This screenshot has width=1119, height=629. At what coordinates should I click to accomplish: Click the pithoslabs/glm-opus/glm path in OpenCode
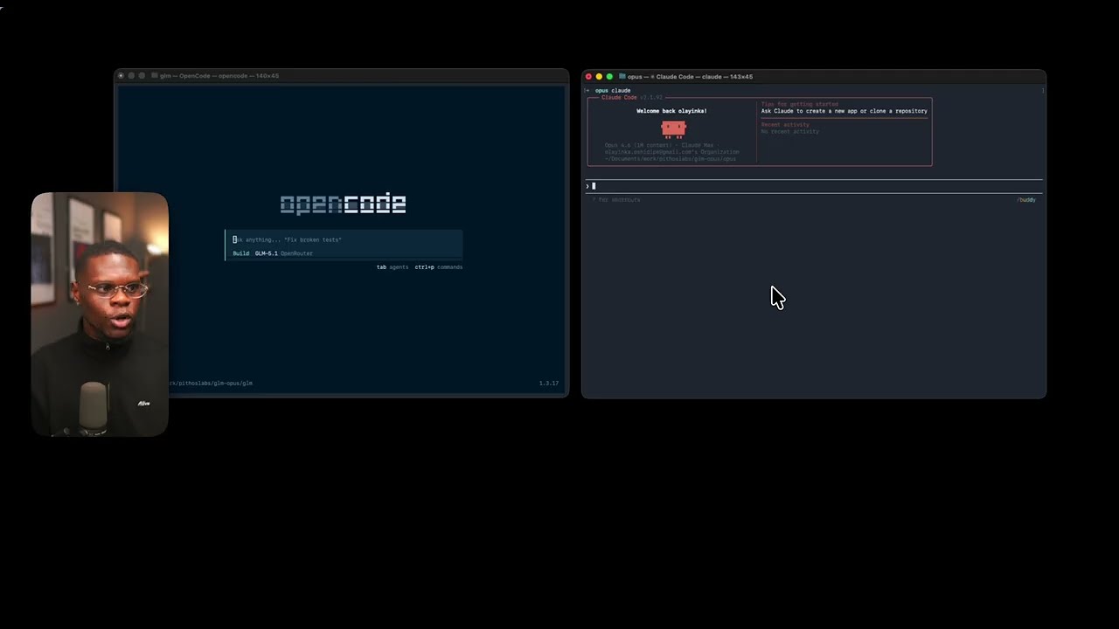211,384
